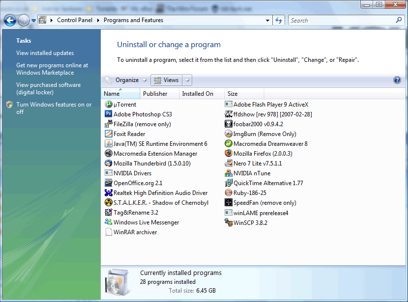Select the Mozilla Firefox icon

click(x=228, y=153)
